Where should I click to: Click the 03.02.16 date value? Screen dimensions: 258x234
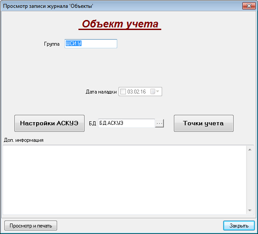136,92
